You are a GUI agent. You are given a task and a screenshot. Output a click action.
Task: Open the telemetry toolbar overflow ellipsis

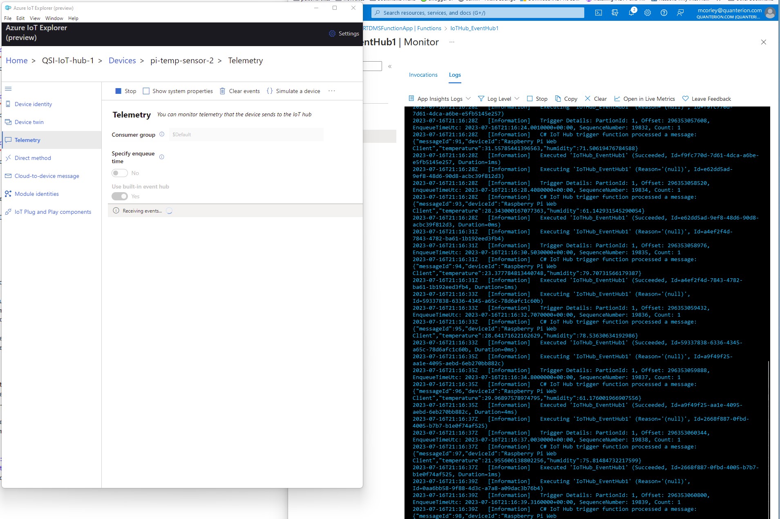(332, 91)
